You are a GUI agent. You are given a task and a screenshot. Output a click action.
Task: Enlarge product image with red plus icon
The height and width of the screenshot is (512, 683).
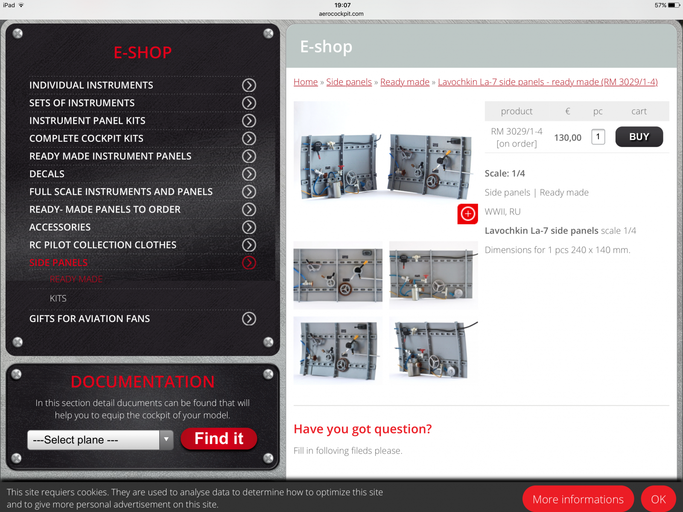[x=468, y=214]
